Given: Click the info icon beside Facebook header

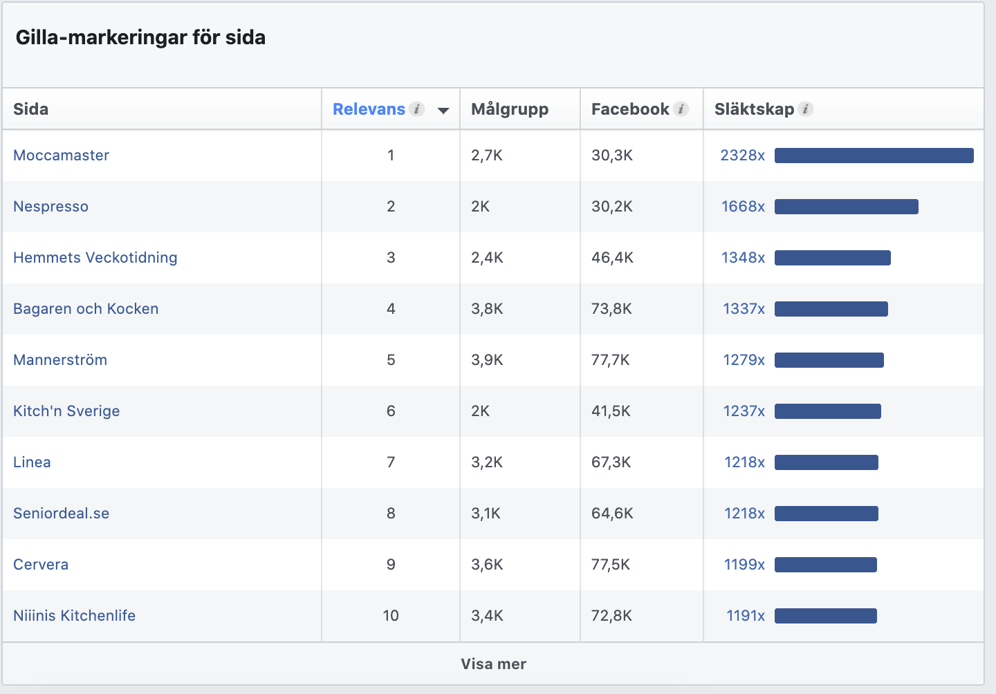Looking at the screenshot, I should (x=681, y=109).
